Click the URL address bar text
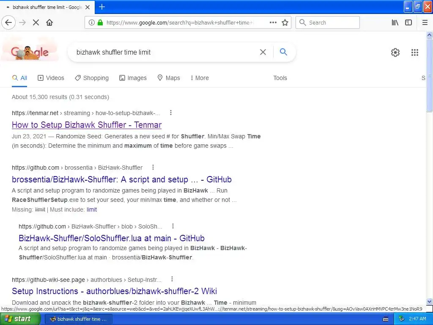This screenshot has height=325, width=433. click(179, 23)
